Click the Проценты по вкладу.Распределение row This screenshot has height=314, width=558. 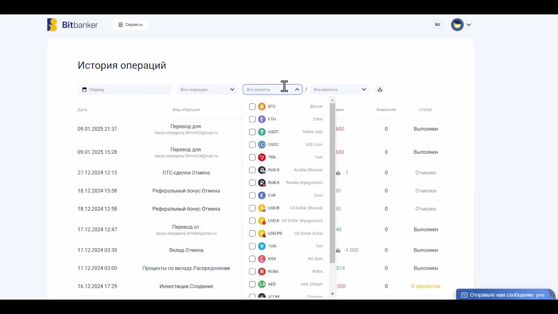click(186, 268)
